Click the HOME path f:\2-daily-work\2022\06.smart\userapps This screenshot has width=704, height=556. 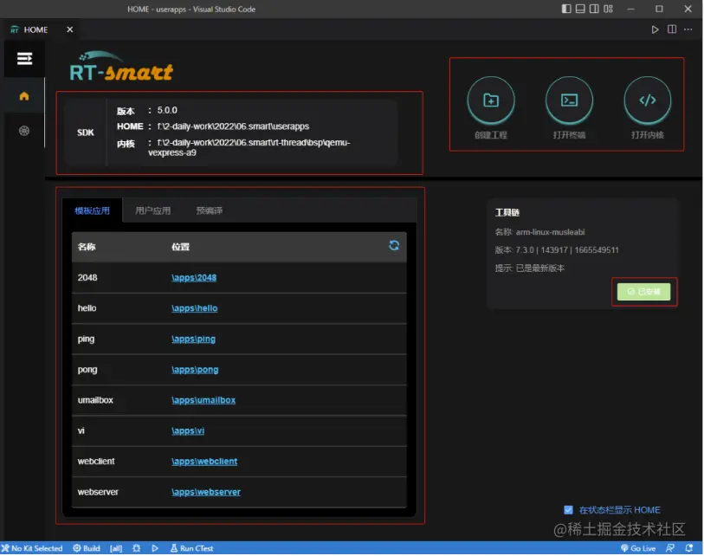(x=233, y=126)
